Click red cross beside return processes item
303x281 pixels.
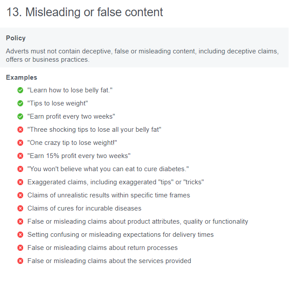click(20, 248)
